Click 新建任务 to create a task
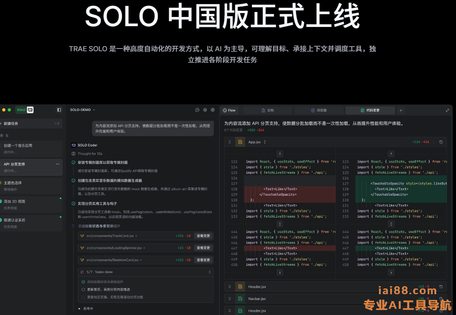 pyautogui.click(x=12, y=124)
